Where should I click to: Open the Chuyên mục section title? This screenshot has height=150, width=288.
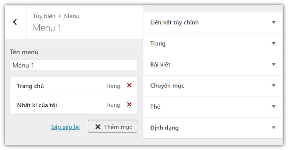(x=167, y=85)
